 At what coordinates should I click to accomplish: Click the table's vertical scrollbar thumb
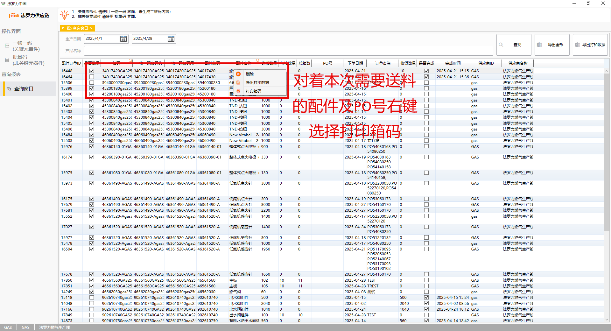click(x=607, y=152)
